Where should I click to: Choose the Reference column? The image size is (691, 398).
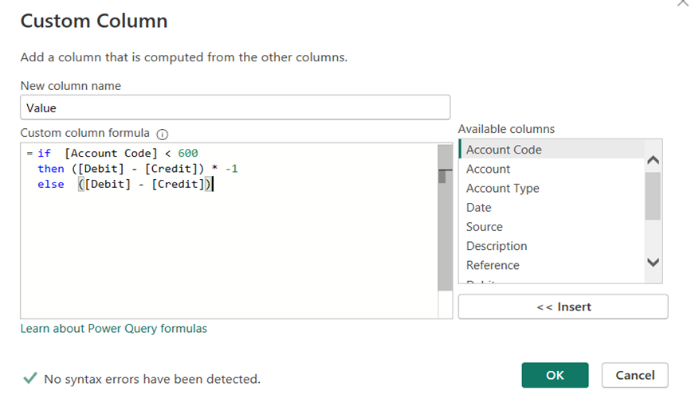pyautogui.click(x=493, y=265)
